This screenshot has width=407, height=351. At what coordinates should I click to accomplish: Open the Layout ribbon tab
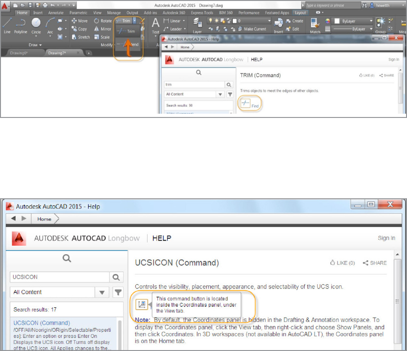(300, 13)
